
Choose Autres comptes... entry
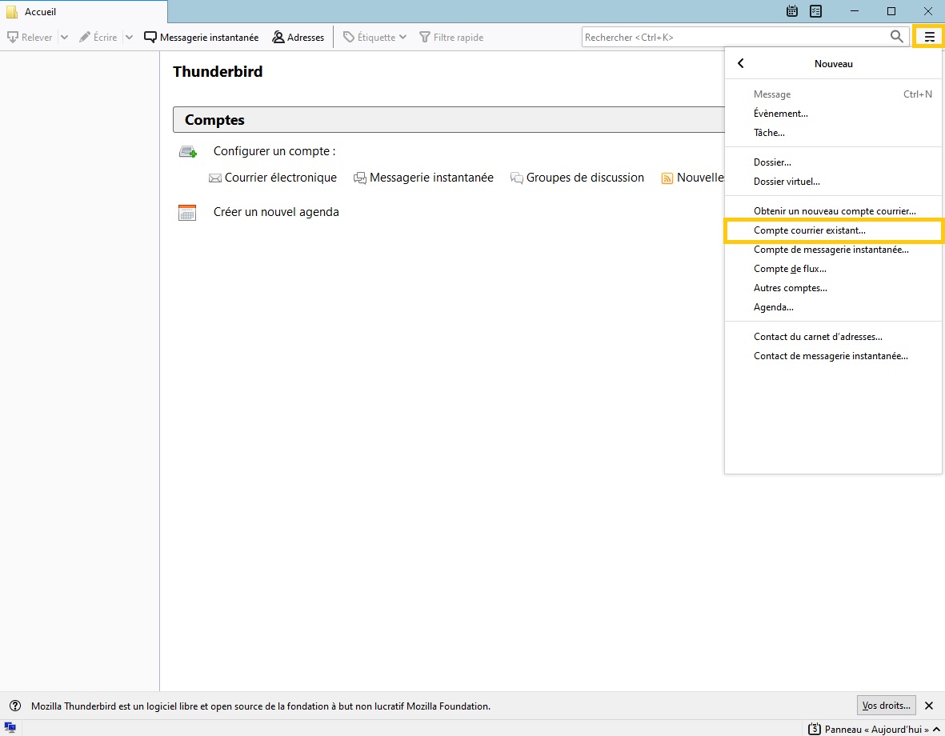(x=834, y=288)
